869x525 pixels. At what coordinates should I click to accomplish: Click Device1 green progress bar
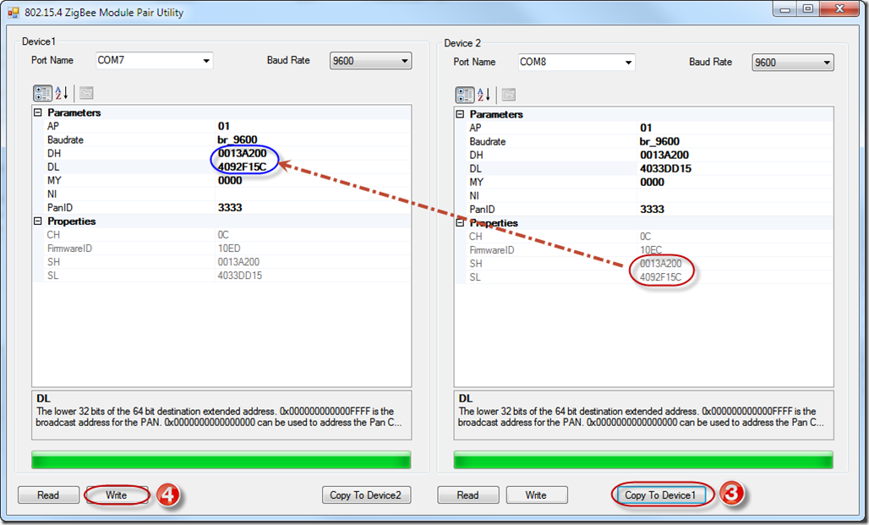(221, 460)
